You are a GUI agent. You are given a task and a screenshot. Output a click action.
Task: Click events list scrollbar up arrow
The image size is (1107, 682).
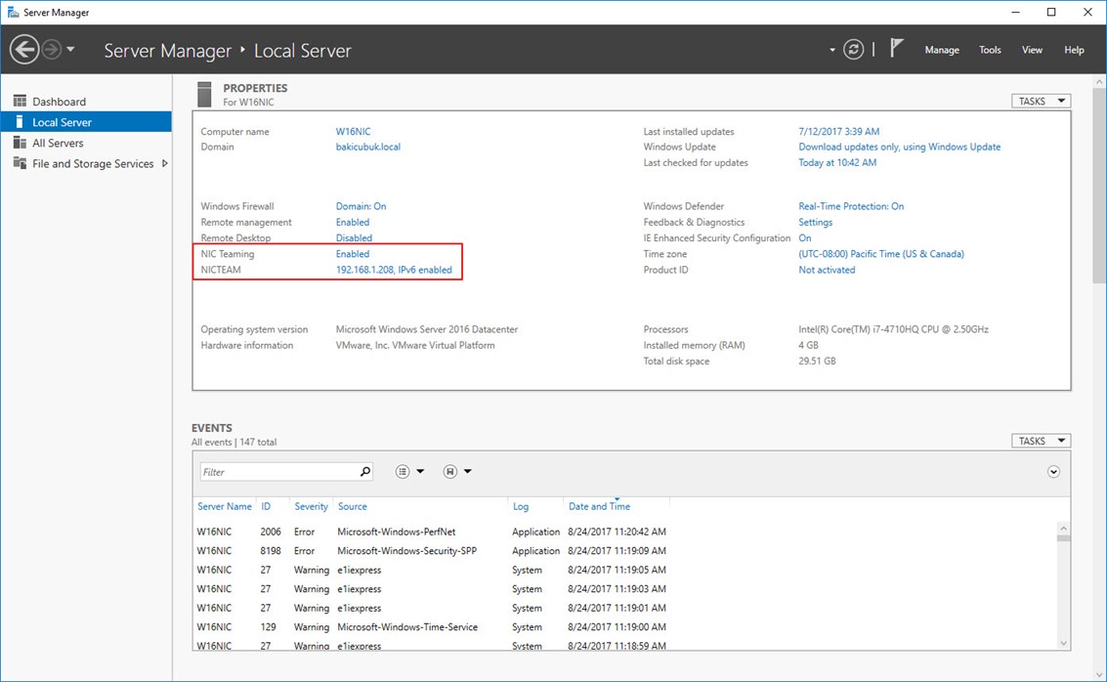tap(1063, 528)
